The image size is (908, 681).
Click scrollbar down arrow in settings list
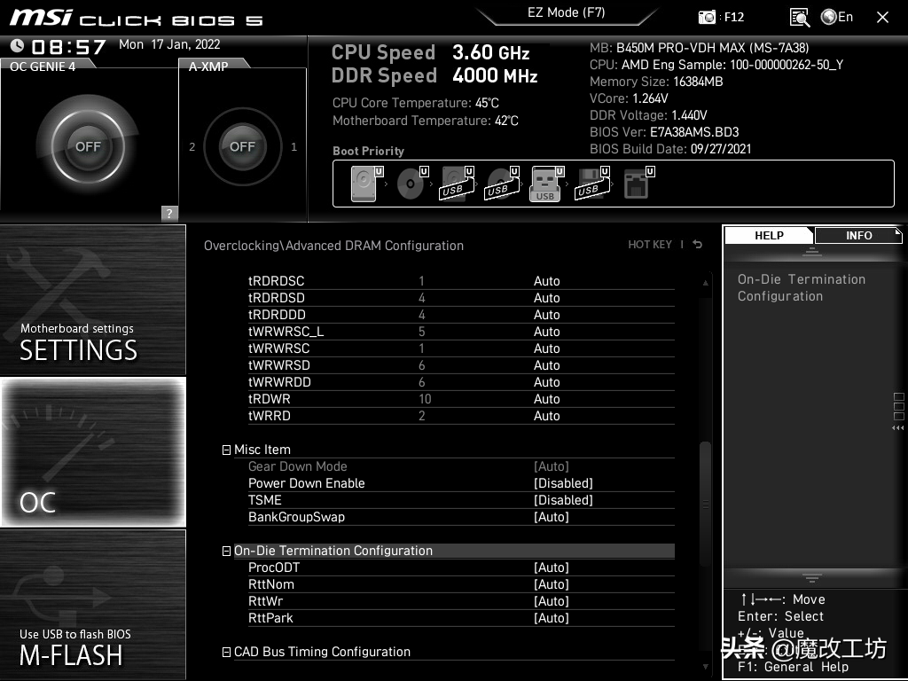click(705, 667)
